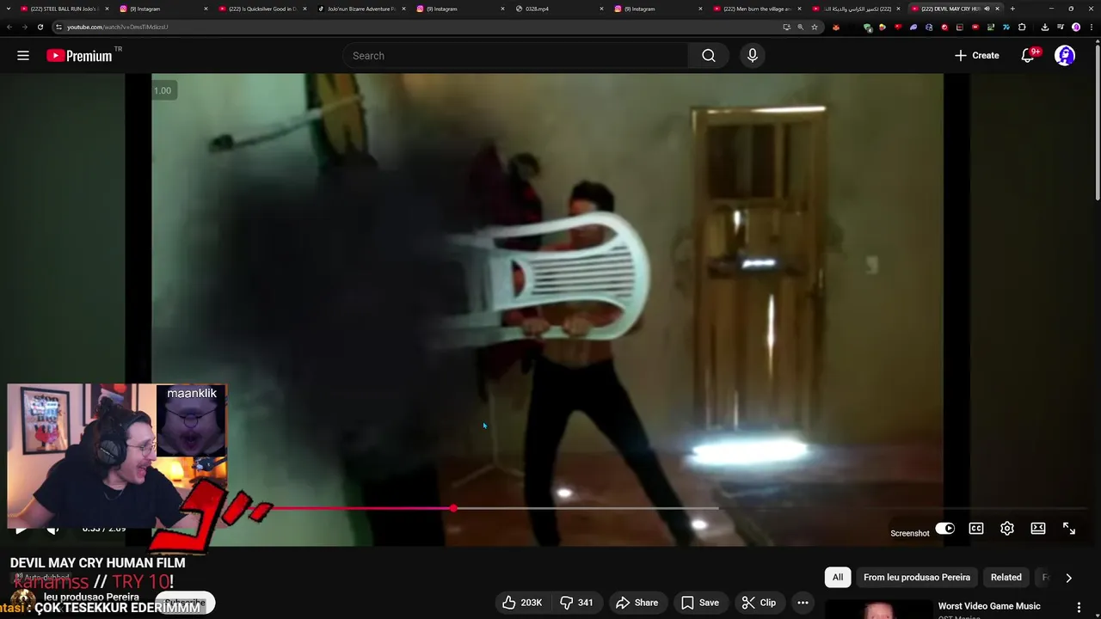
Task: Open the browser extensions puzzle icon
Action: 1022,27
